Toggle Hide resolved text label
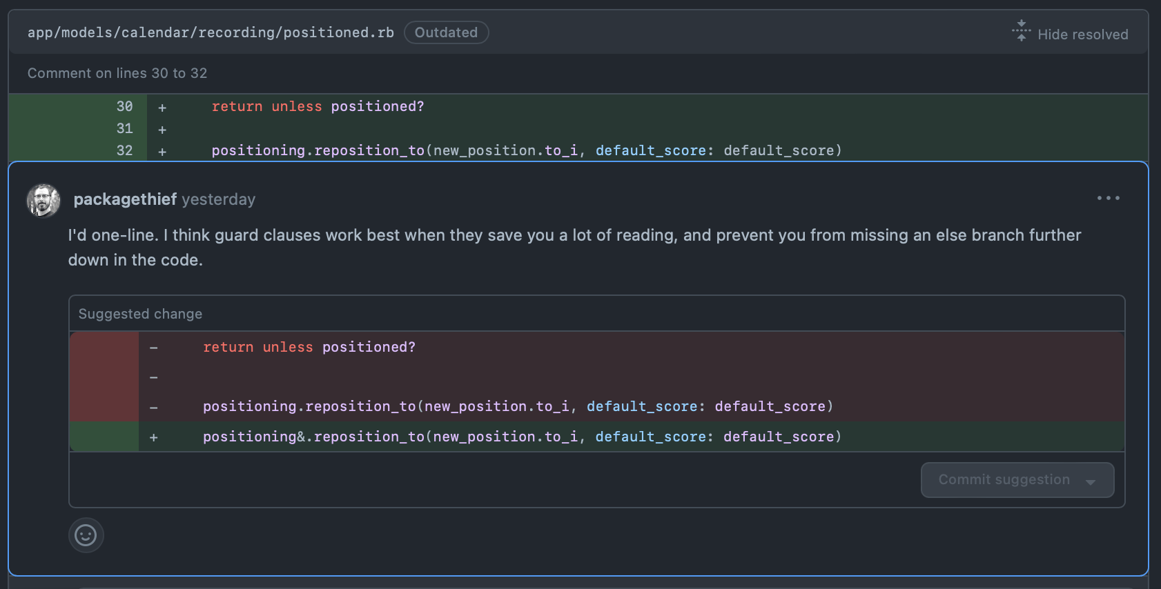Image resolution: width=1161 pixels, height=589 pixels. (x=1082, y=34)
